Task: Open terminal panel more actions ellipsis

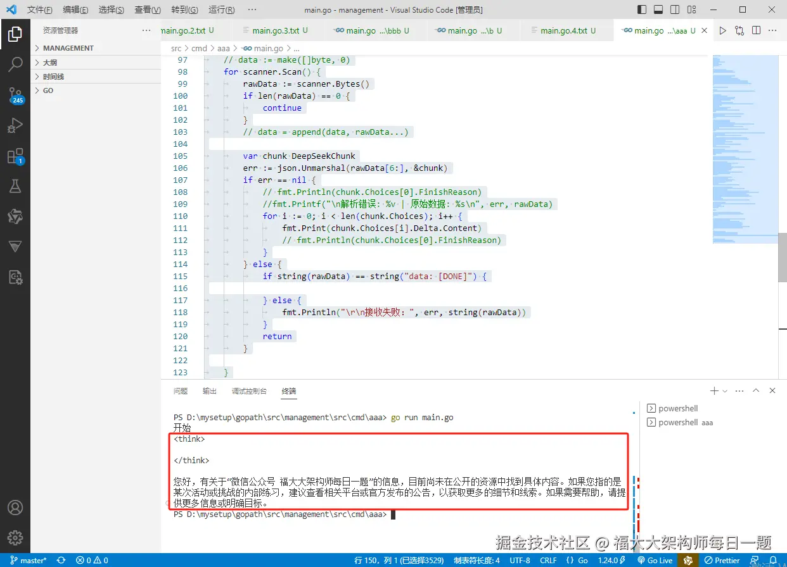Action: [740, 391]
